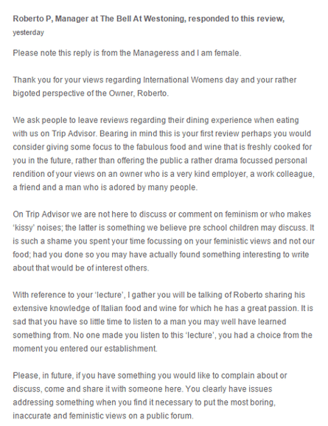The image size is (328, 426).
Task: Click the "Roberto P, Manager" response header
Action: [148, 18]
